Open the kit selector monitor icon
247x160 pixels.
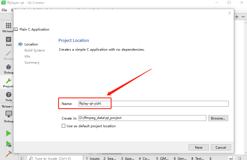click(x=9, y=114)
